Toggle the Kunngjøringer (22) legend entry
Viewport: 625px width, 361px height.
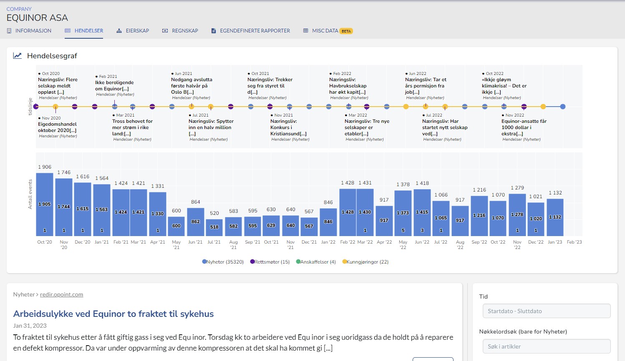click(x=365, y=262)
